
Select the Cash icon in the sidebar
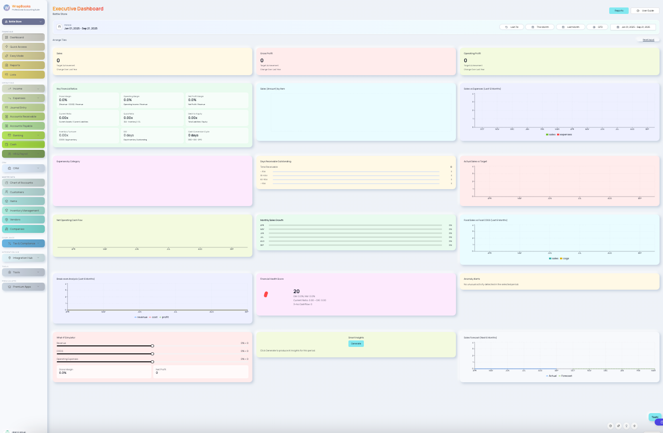click(x=6, y=144)
